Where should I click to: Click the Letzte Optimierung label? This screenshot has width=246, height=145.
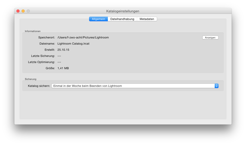pyautogui.click(x=41, y=62)
